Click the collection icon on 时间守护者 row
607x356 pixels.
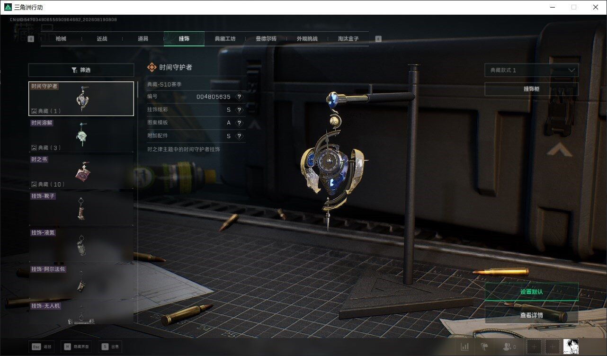34,111
